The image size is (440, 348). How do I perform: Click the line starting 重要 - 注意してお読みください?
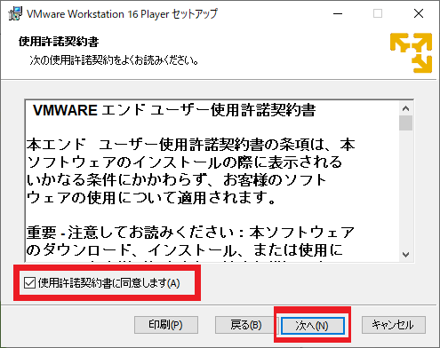pyautogui.click(x=190, y=233)
